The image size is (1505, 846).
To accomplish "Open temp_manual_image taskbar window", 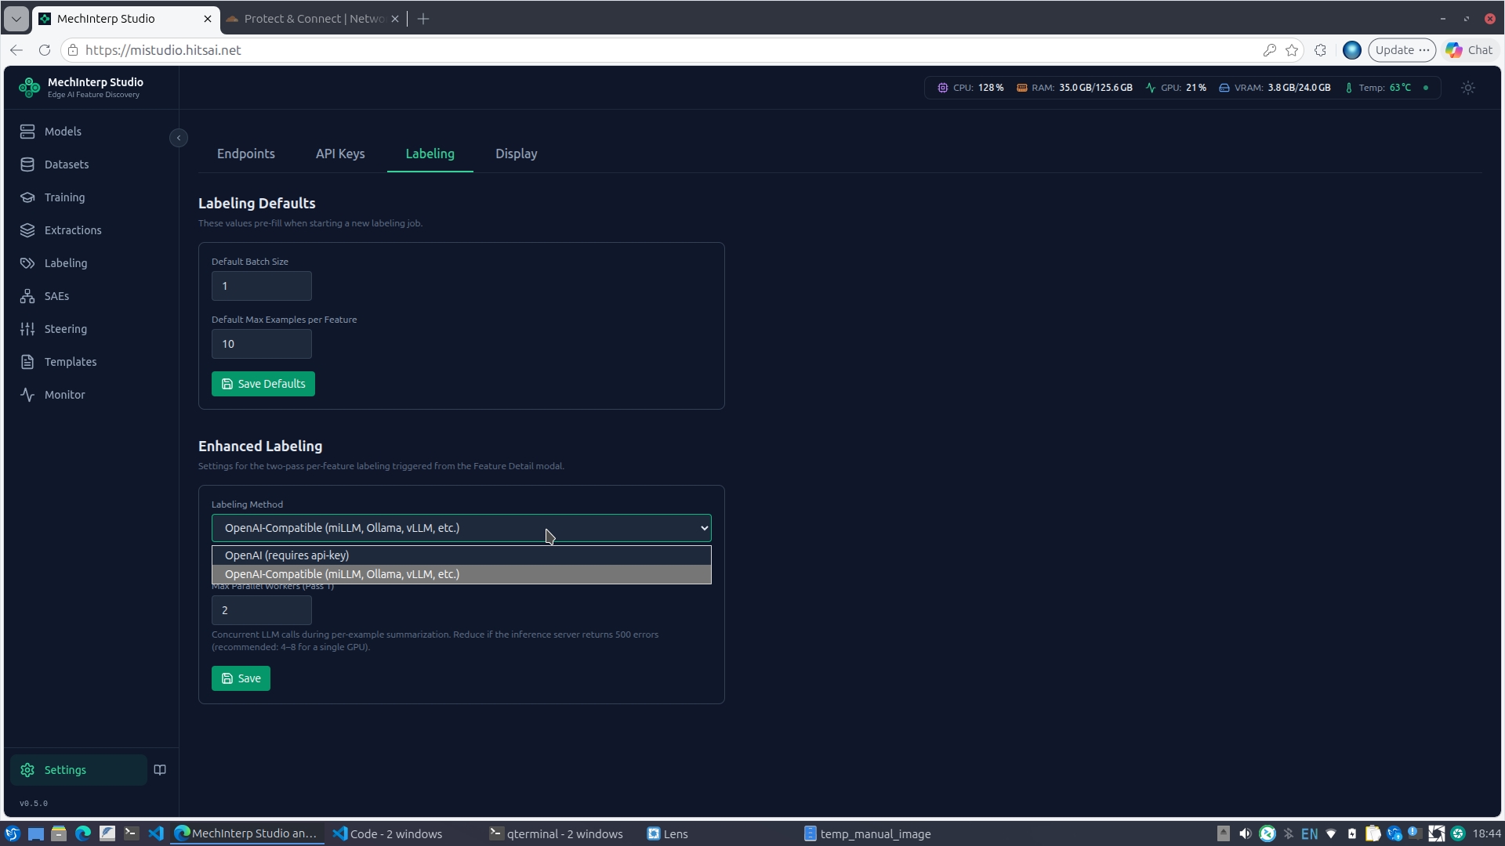I will point(868,834).
